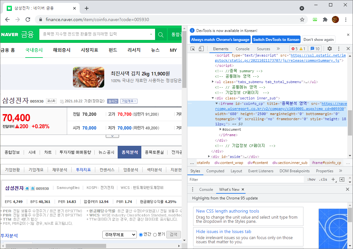Image resolution: width=353 pixels, height=249 pixels.
Task: Open DevTools settings gear
Action: coord(330,49)
